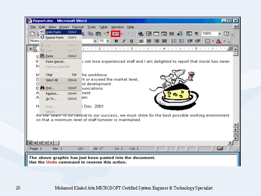The height and width of the screenshot is (196, 261).
Task: Set Align Left paragraph alignment
Action: [x=141, y=41]
